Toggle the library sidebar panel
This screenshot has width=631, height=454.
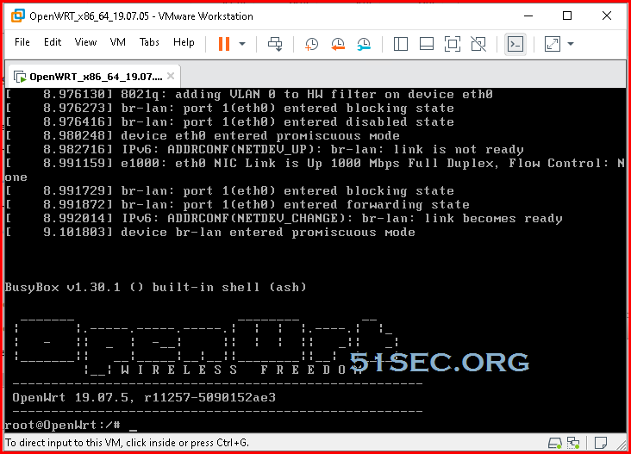[401, 44]
